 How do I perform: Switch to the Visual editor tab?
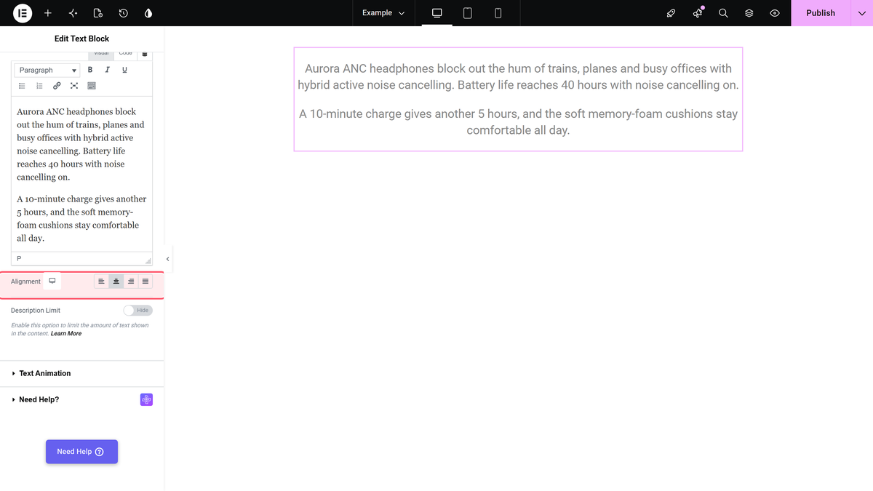click(x=102, y=54)
